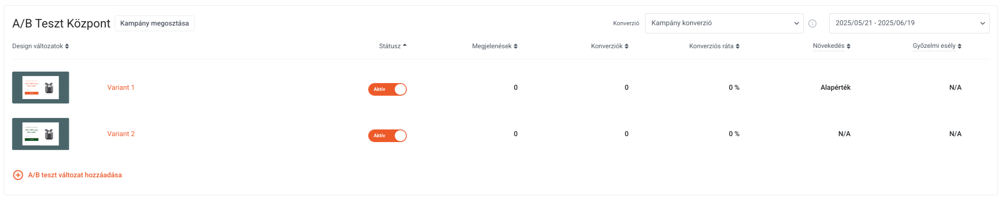This screenshot has height=204, width=1004.
Task: Click the conversion info icon
Action: click(x=812, y=23)
